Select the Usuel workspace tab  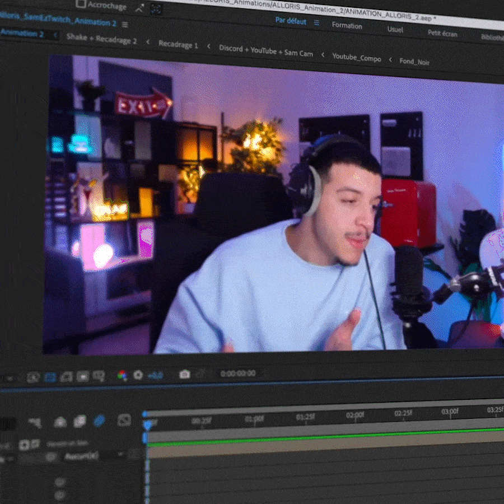click(x=395, y=30)
